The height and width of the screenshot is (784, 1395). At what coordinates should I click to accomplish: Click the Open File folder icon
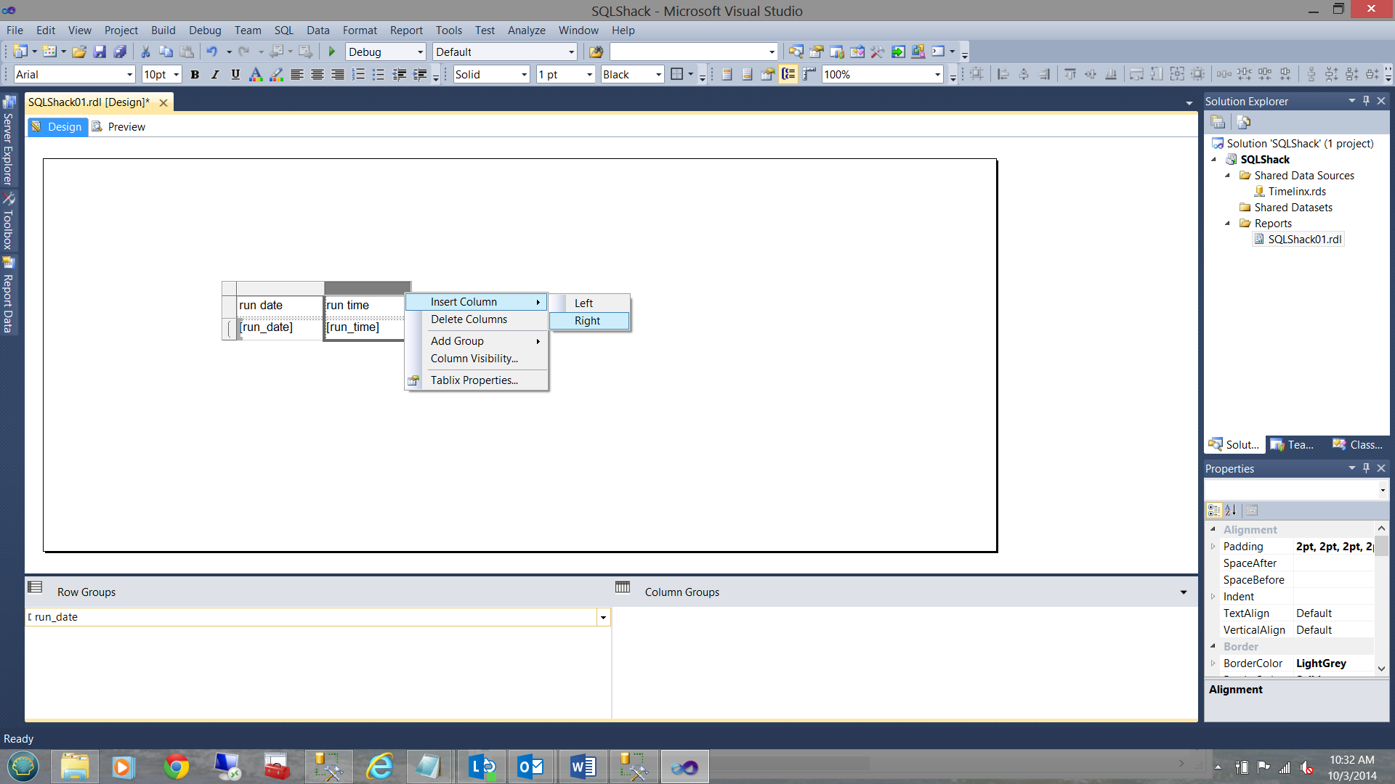(79, 52)
